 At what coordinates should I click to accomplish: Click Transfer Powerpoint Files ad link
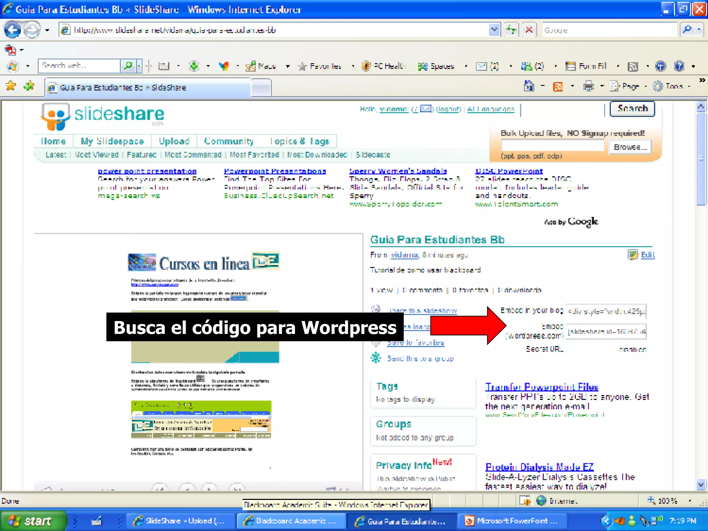tap(542, 387)
